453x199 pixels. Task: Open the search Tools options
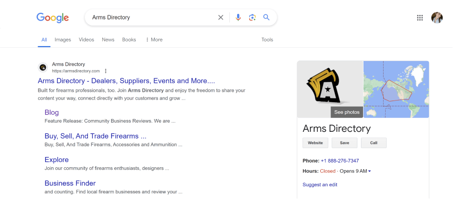coord(267,39)
